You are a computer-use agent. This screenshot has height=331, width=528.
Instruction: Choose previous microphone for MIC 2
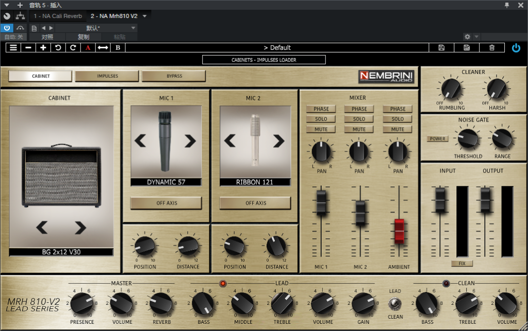coord(229,141)
